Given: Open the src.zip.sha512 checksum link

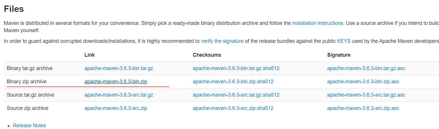Looking at the screenshot, I should [233, 108].
